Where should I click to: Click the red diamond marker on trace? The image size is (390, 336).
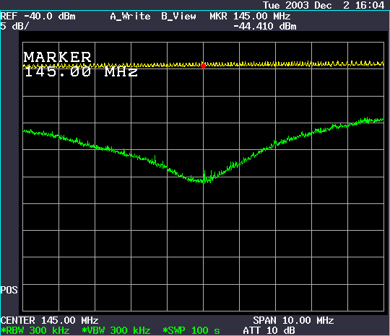click(x=203, y=66)
